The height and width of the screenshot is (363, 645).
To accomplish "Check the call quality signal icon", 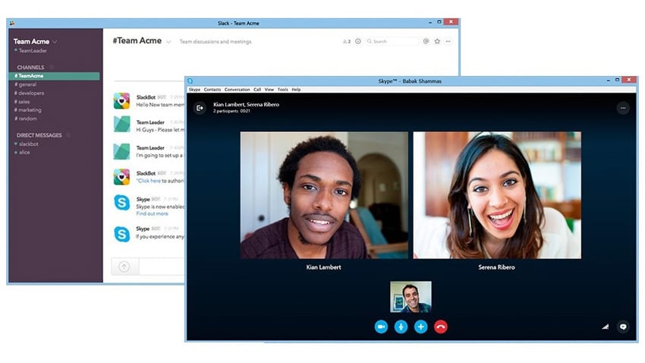I will coord(605,327).
